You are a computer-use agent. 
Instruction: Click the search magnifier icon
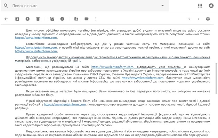pyautogui.click(x=6, y=6)
